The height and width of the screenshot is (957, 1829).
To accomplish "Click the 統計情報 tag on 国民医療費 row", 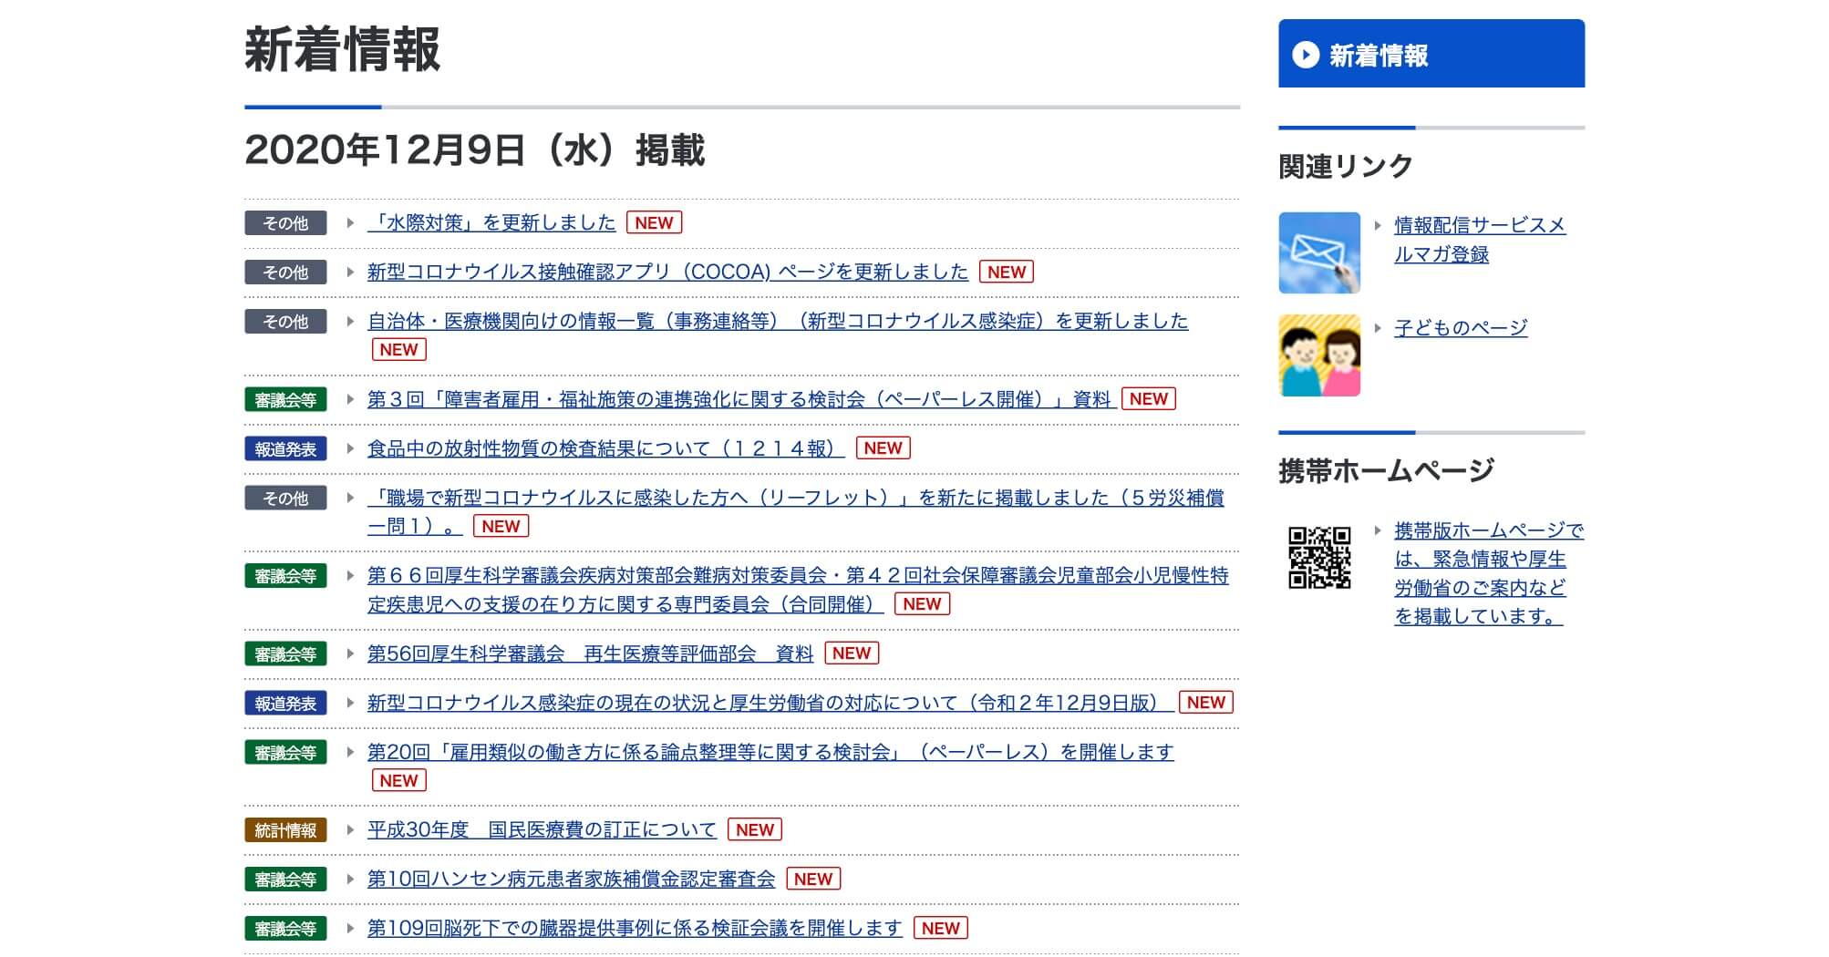I will point(285,830).
